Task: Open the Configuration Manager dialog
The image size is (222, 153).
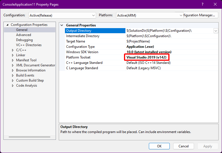Action: [201, 15]
